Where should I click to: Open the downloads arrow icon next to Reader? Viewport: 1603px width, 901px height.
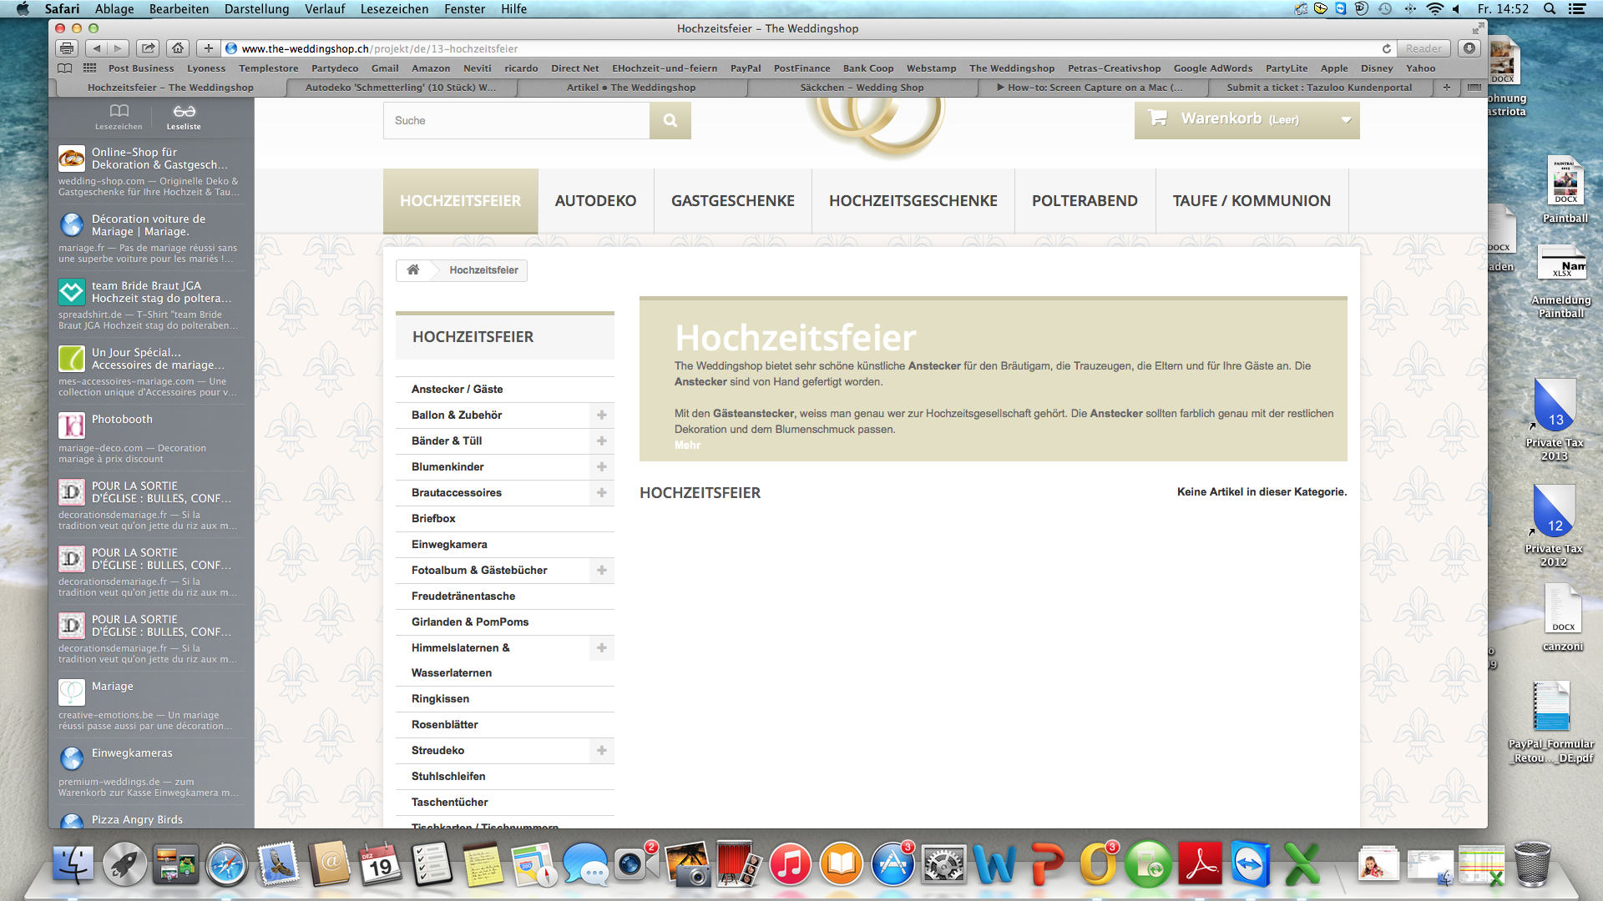coord(1469,48)
